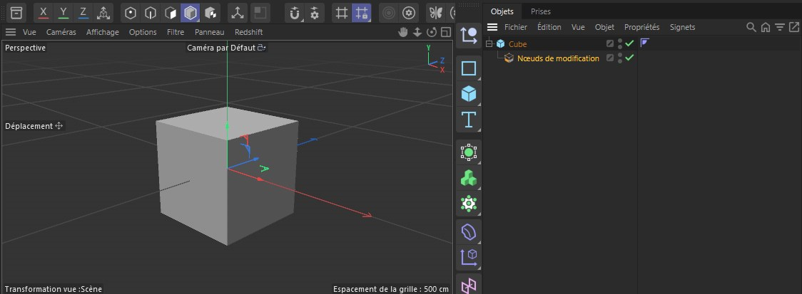
Task: Collapse the Cube object tree
Action: 489,44
